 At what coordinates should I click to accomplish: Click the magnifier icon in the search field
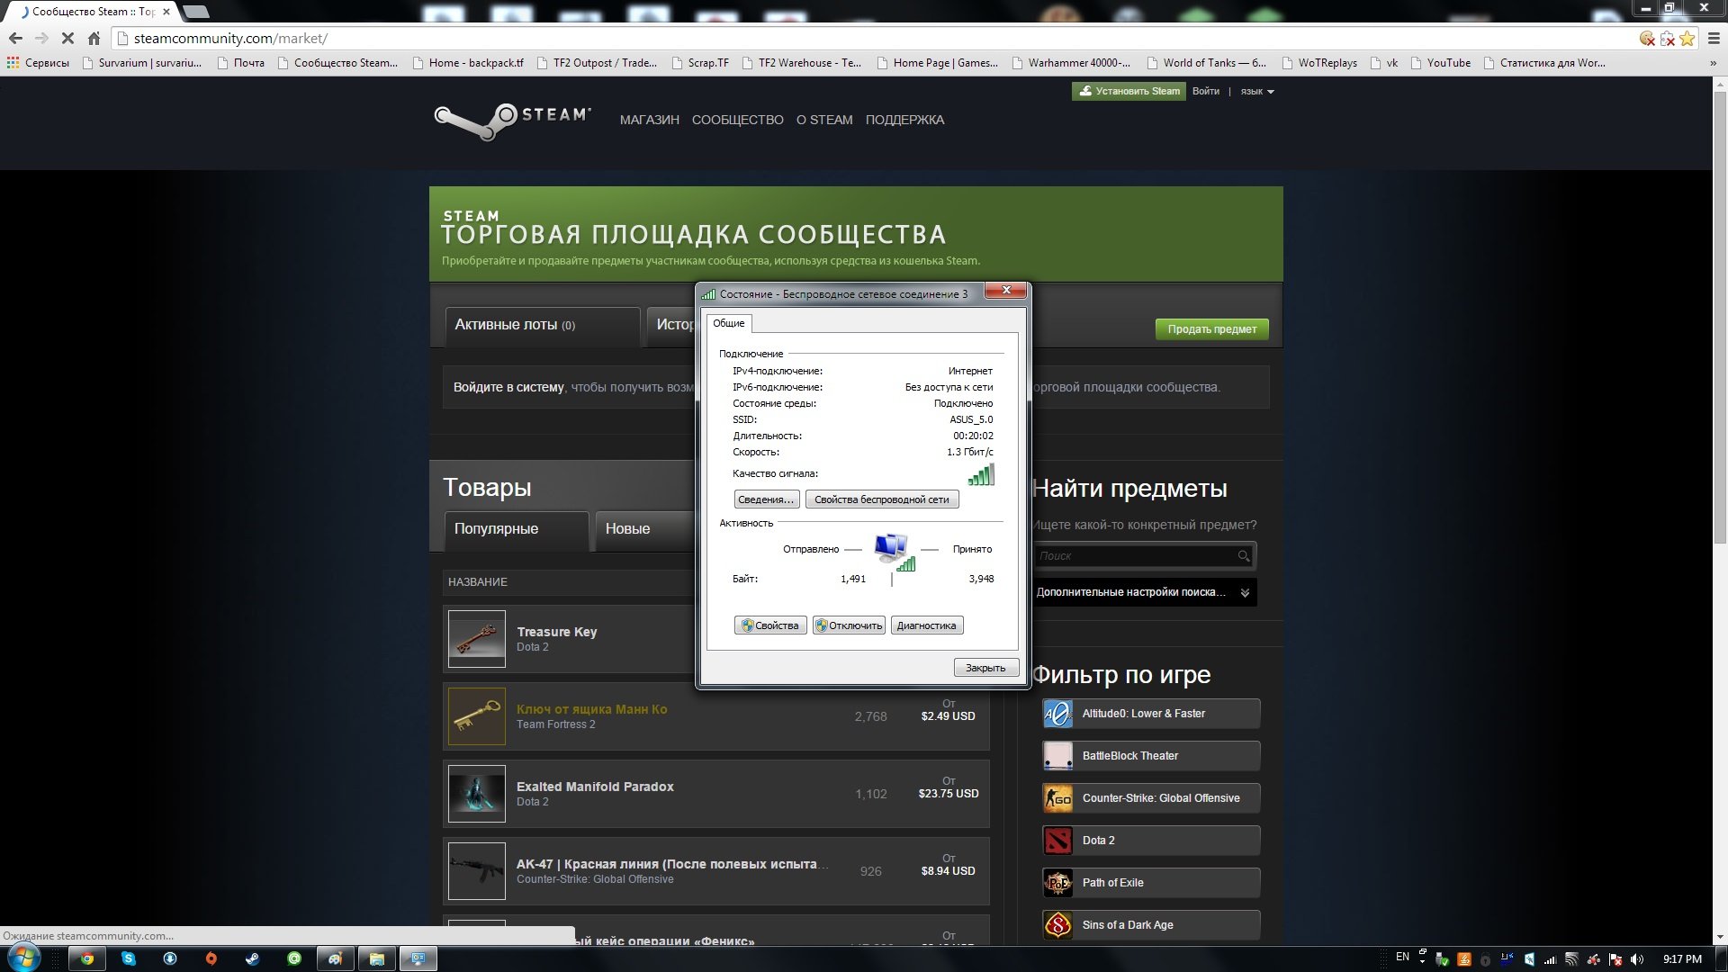[1243, 556]
